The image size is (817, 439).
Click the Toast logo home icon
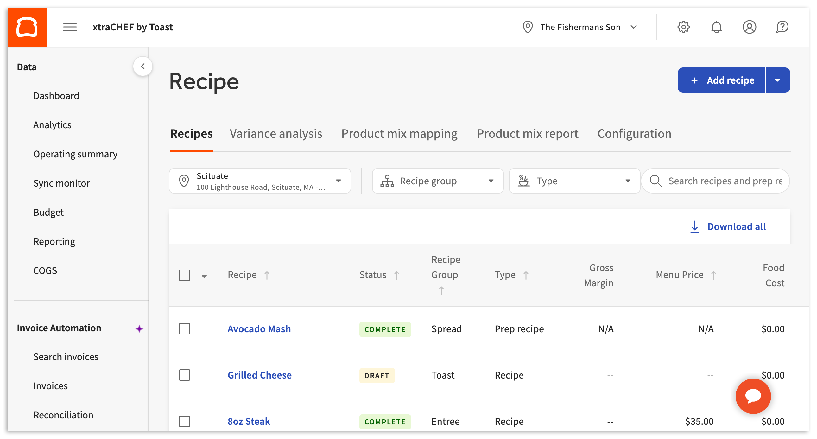(27, 27)
